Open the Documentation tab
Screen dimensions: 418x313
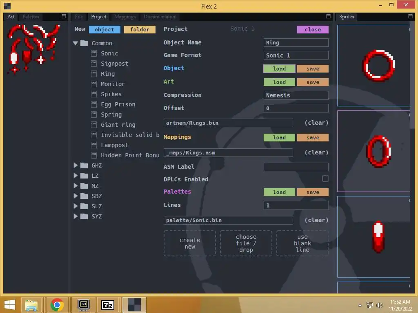tap(160, 16)
